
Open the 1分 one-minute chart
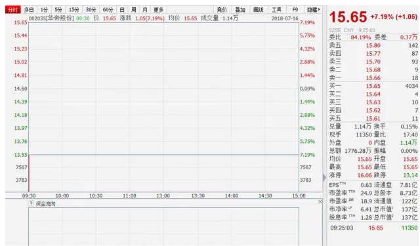(44, 10)
